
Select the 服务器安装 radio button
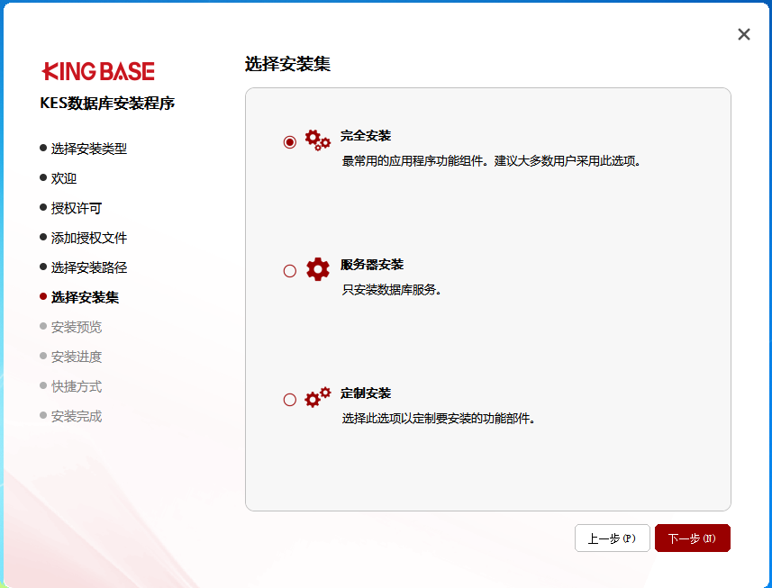(290, 271)
